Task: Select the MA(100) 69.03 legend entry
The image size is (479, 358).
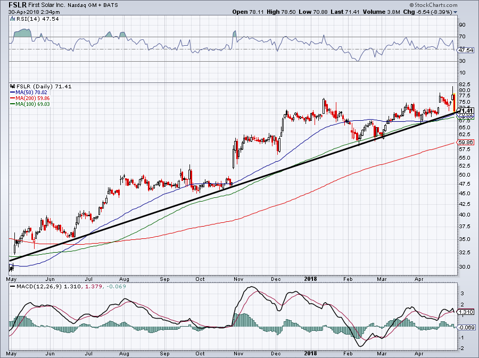Action: click(32, 104)
